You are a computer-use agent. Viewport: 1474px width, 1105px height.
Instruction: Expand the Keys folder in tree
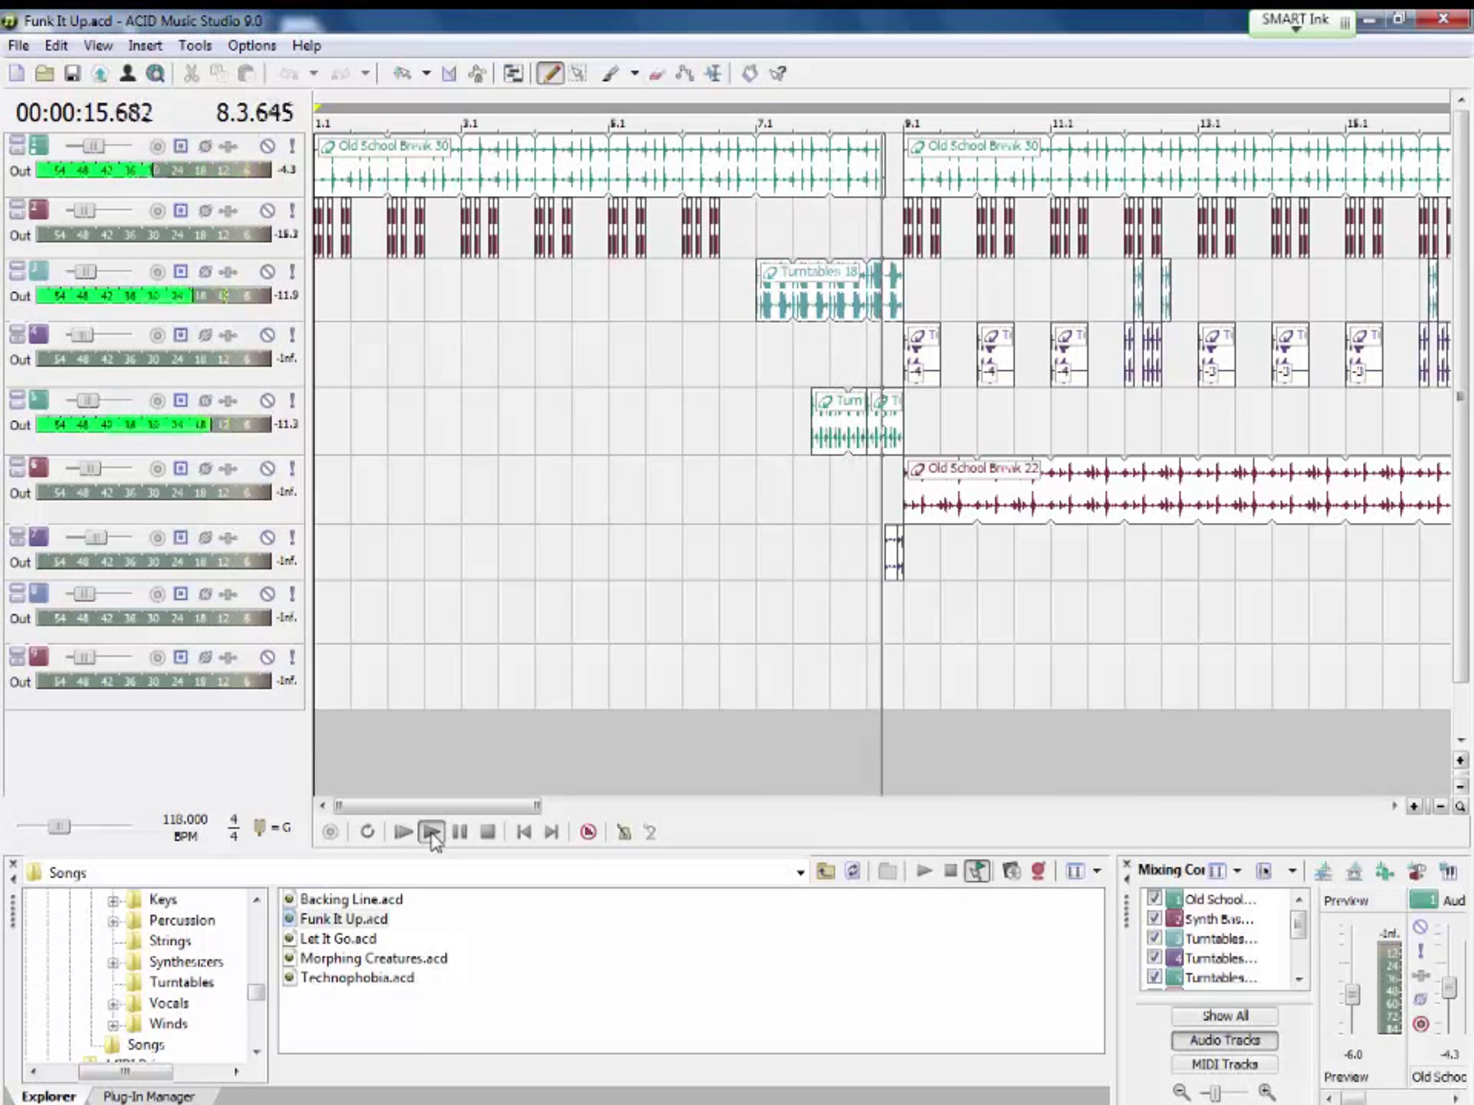[113, 901]
